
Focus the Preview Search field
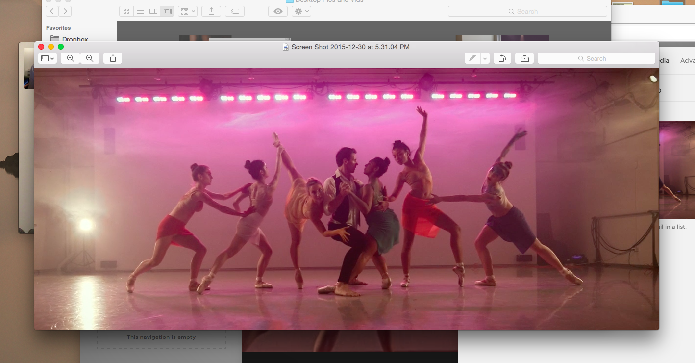(x=596, y=58)
